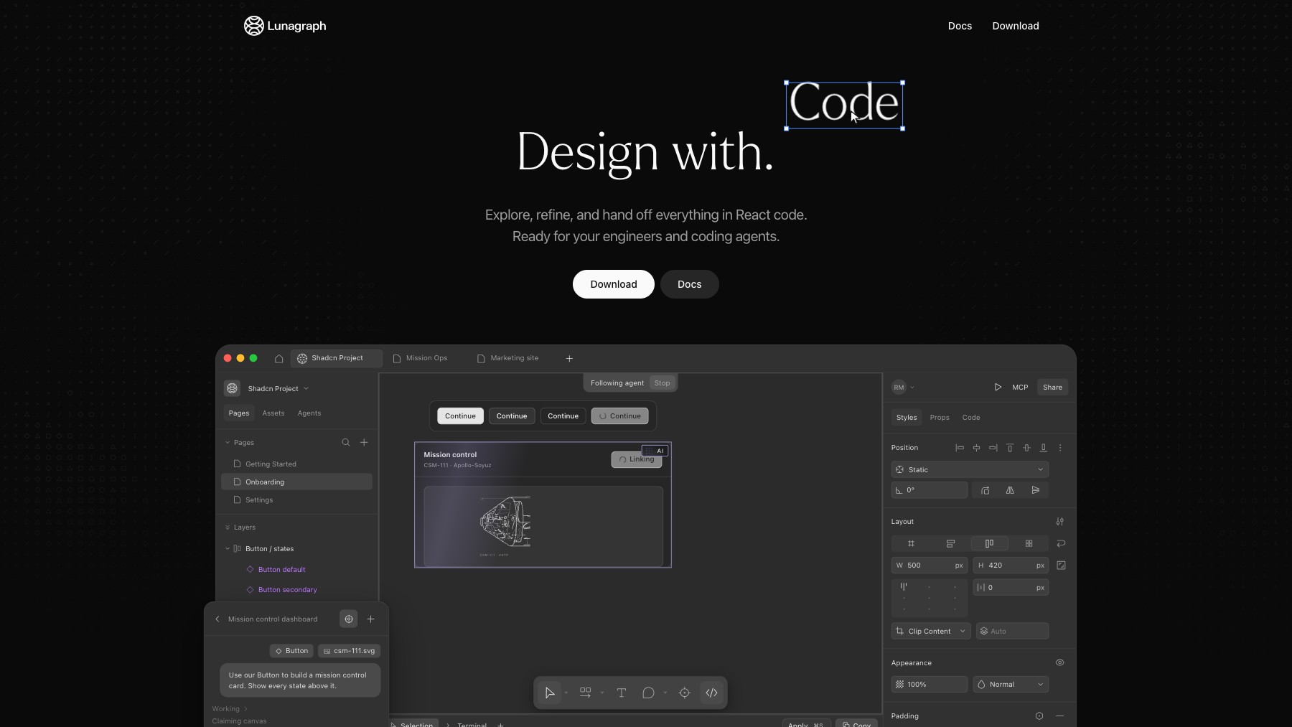Open the Clip Content dropdown
The image size is (1292, 727).
pyautogui.click(x=931, y=632)
